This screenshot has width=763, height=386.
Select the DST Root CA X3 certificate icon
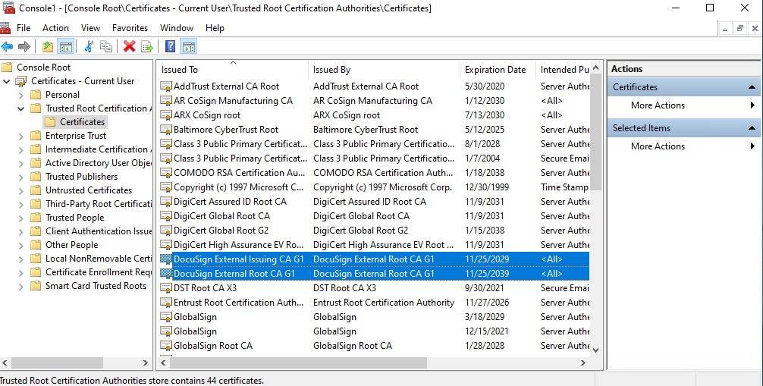(166, 288)
